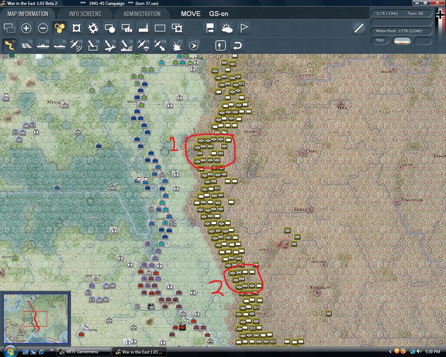Click the overlapping windows icon in toolbar

click(x=9, y=28)
